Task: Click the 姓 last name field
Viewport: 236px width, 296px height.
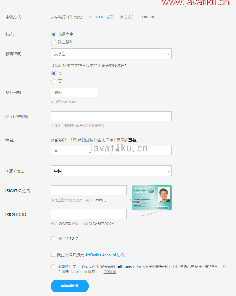Action: (x=142, y=150)
